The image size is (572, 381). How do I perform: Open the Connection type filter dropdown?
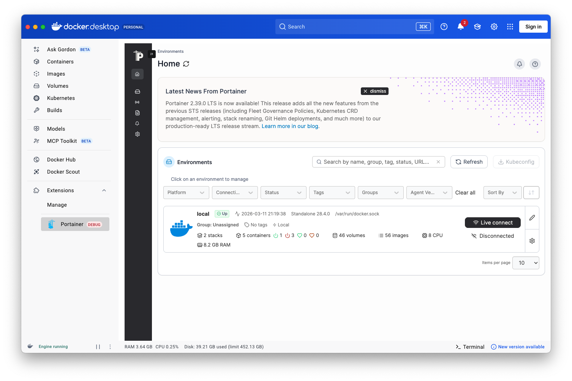coord(235,193)
